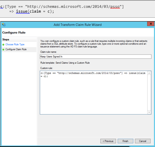
Task: Click the description paragraph about custom claim rules
Action: 94,44
